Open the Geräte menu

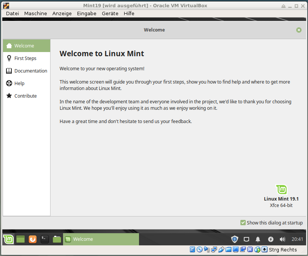pyautogui.click(x=110, y=13)
